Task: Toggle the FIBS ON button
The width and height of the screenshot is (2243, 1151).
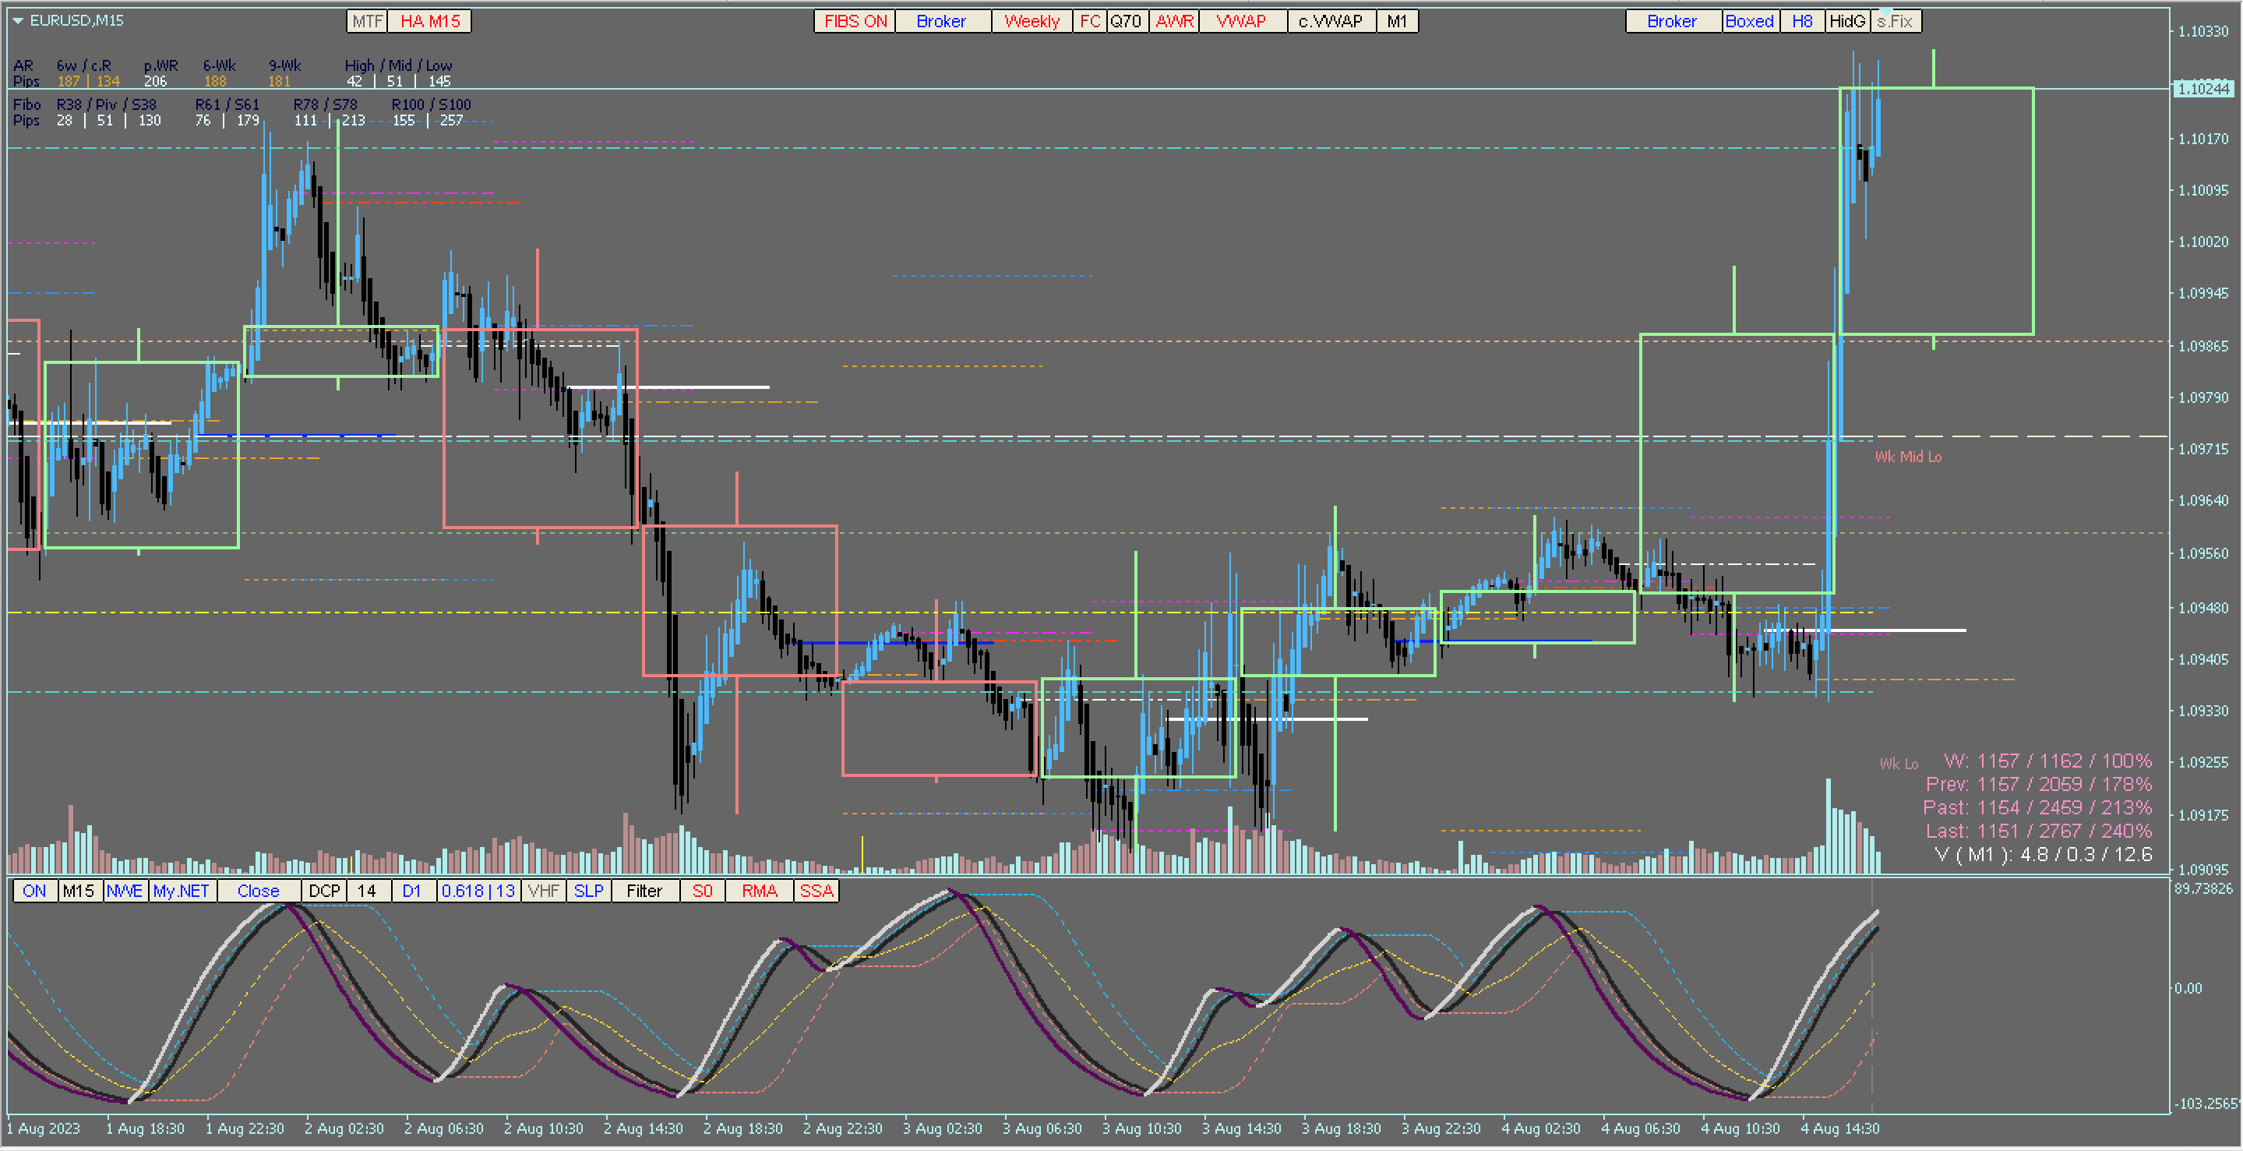Action: [854, 21]
